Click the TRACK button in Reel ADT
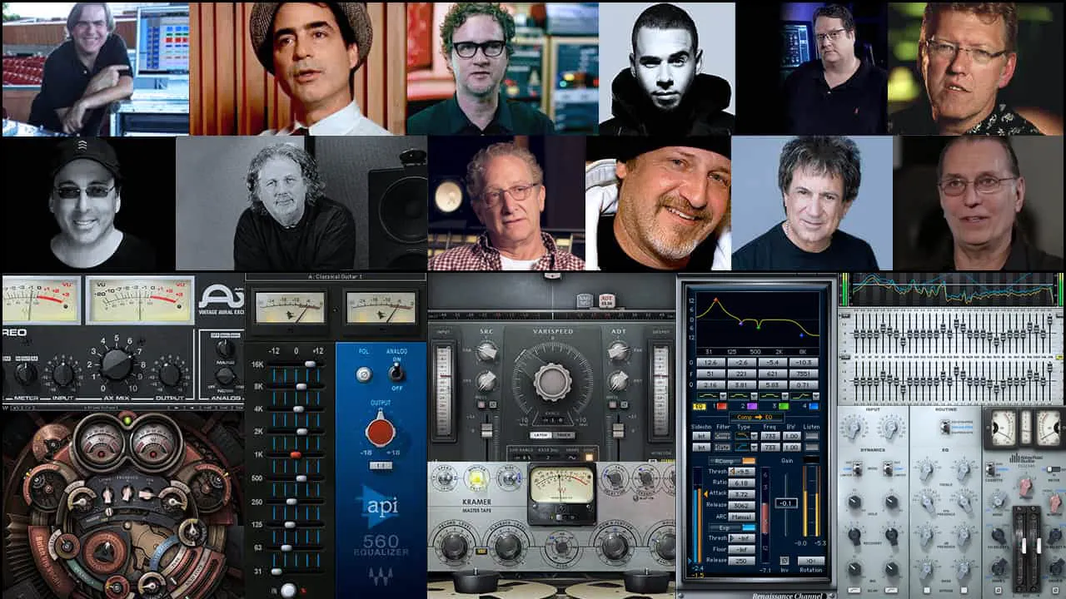Screen dimensions: 1066x599 564,435
